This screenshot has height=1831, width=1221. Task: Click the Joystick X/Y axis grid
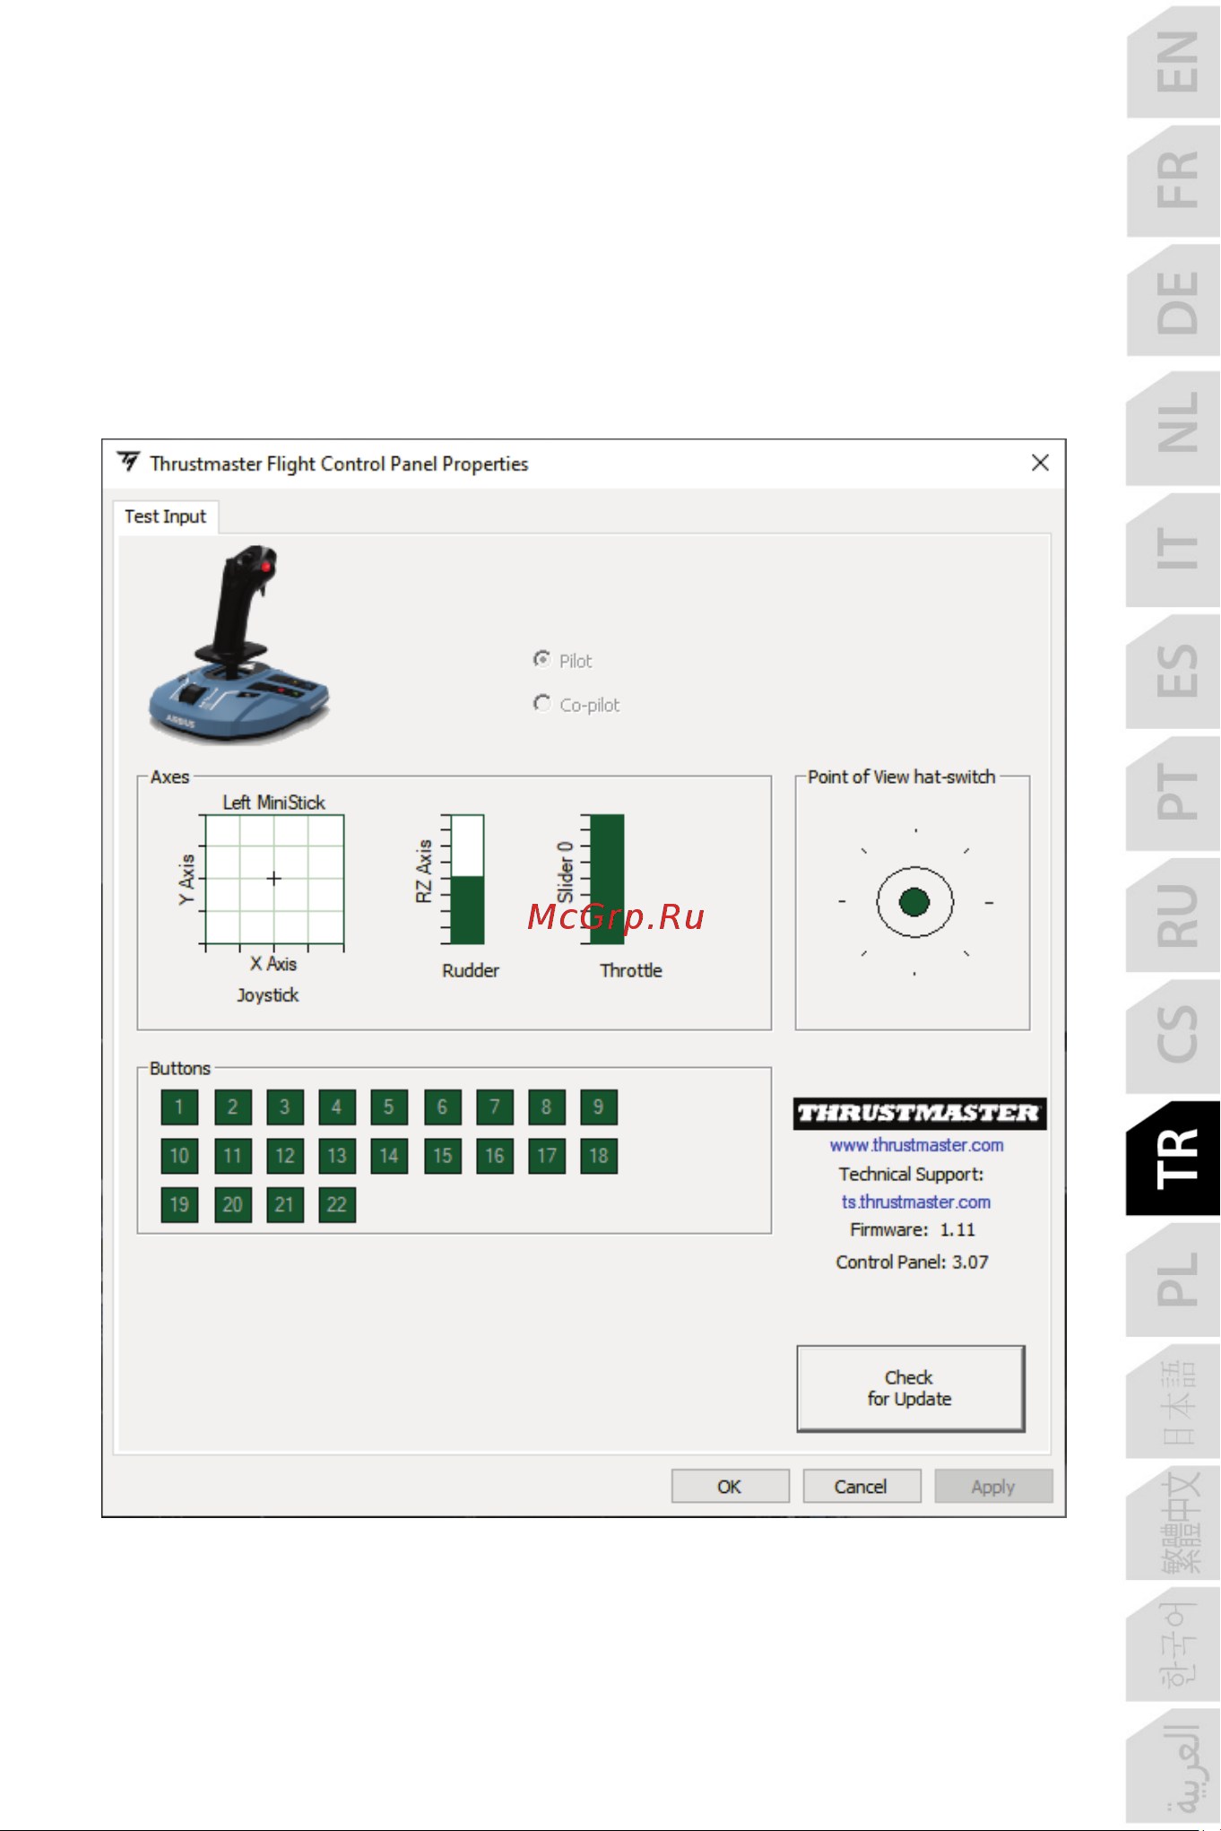click(x=274, y=879)
